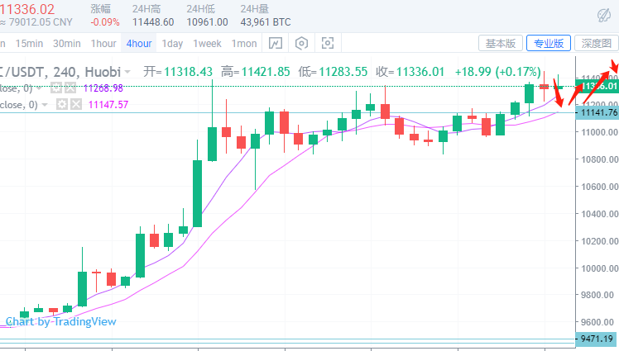Choose the 1week interval
619x351 pixels.
coord(207,43)
